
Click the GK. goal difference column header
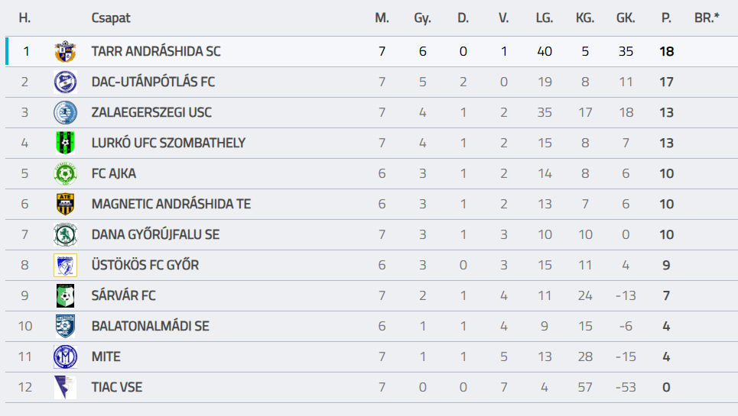pos(626,18)
